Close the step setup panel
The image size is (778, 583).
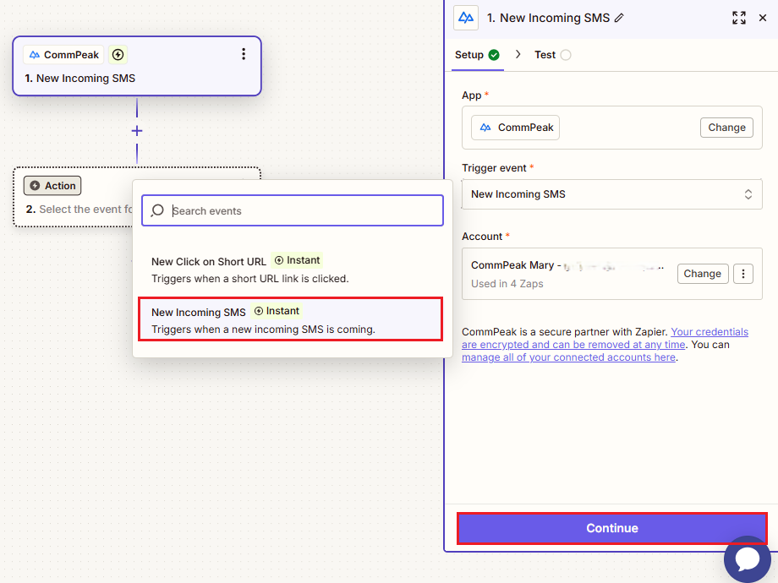tap(763, 18)
